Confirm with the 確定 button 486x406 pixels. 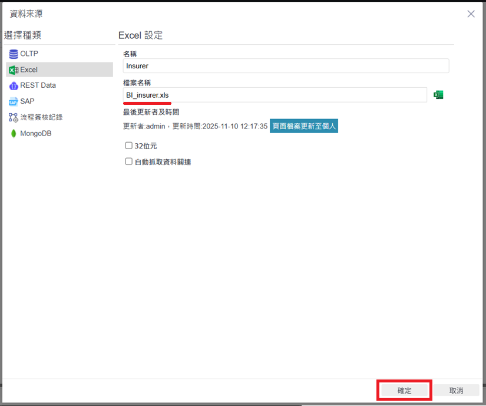pos(404,391)
